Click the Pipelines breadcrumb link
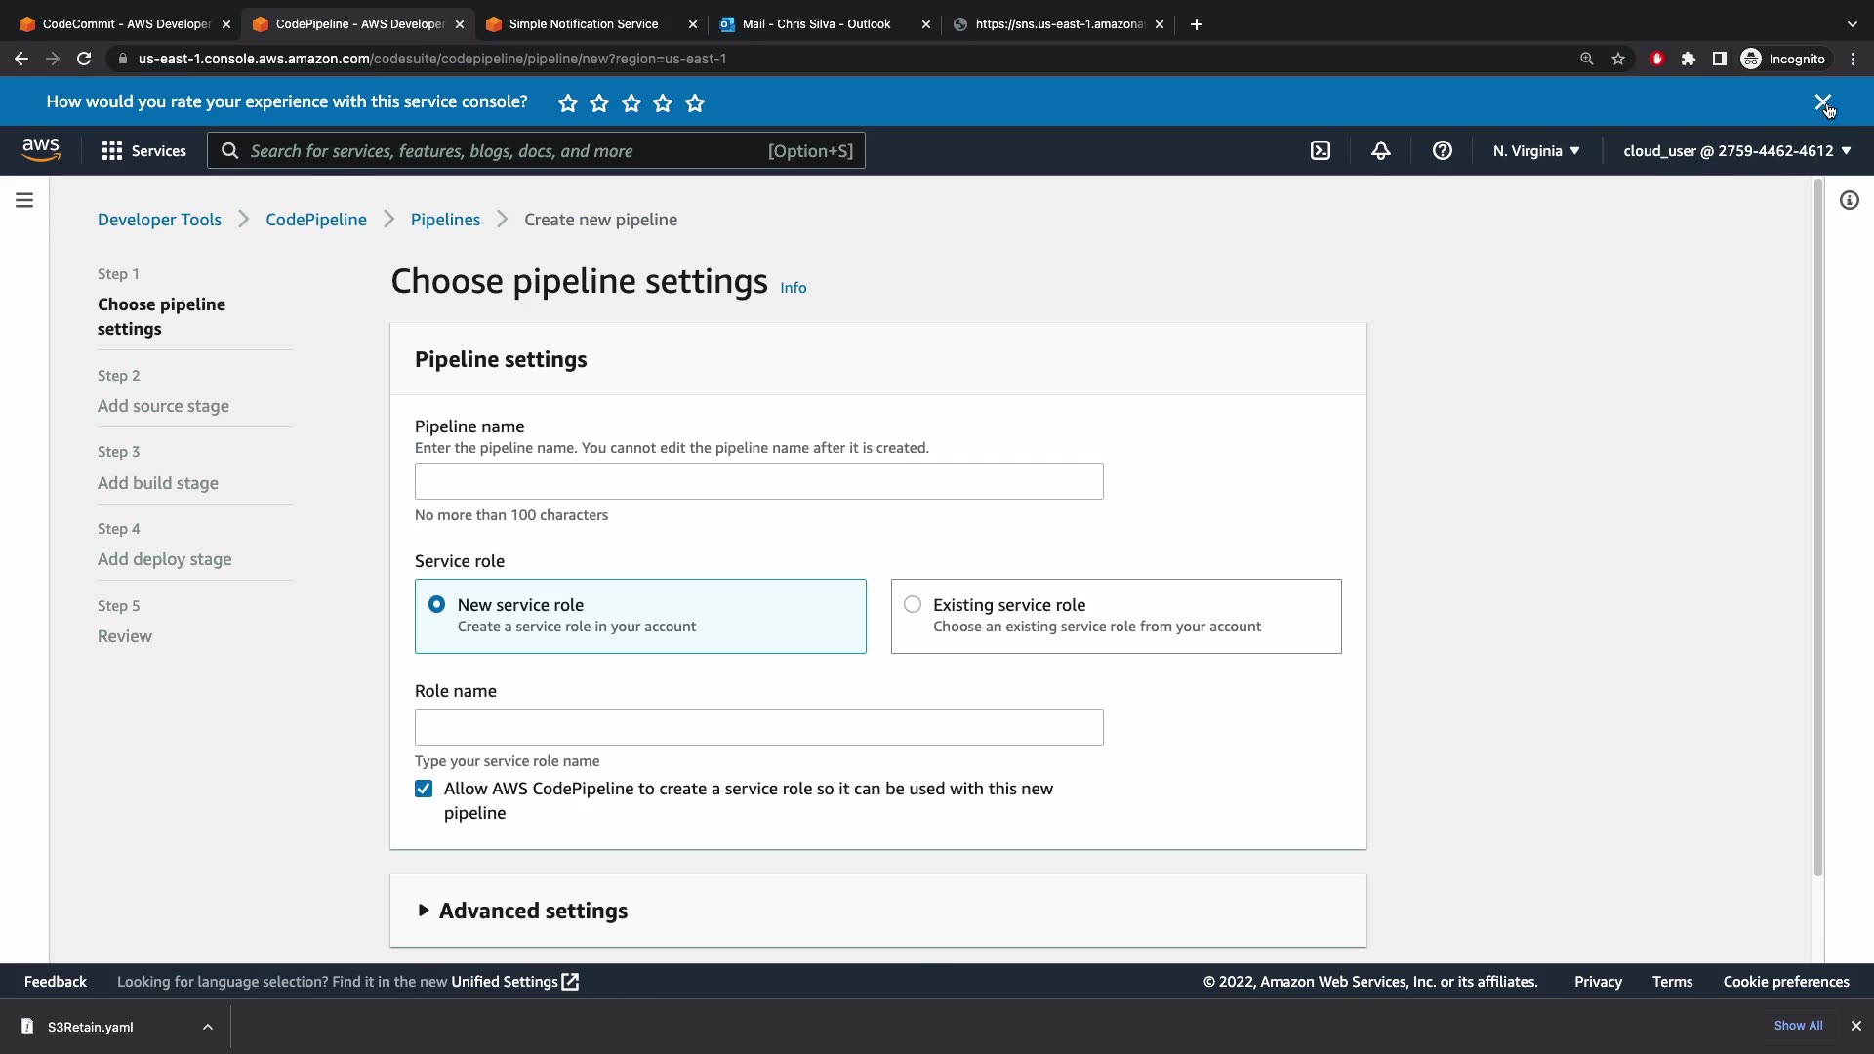Image resolution: width=1874 pixels, height=1054 pixels. (x=445, y=220)
